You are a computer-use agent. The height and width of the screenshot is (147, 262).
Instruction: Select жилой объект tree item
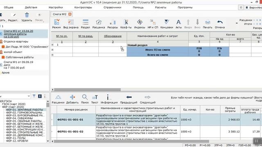[13, 52]
